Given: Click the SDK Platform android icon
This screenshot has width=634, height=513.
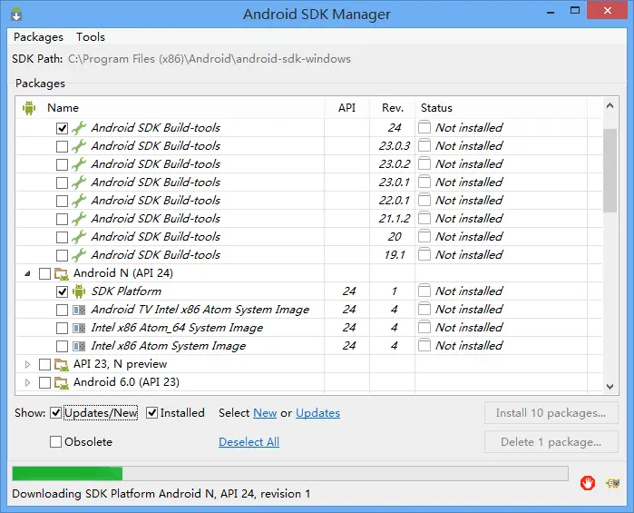Looking at the screenshot, I should pos(79,291).
